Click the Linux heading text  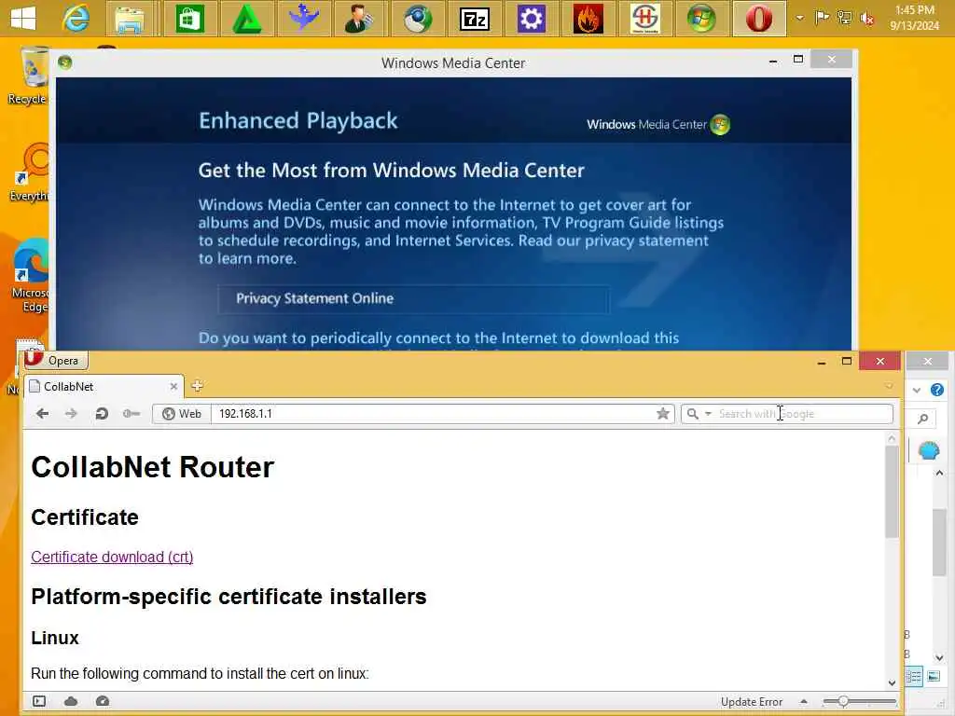coord(55,638)
